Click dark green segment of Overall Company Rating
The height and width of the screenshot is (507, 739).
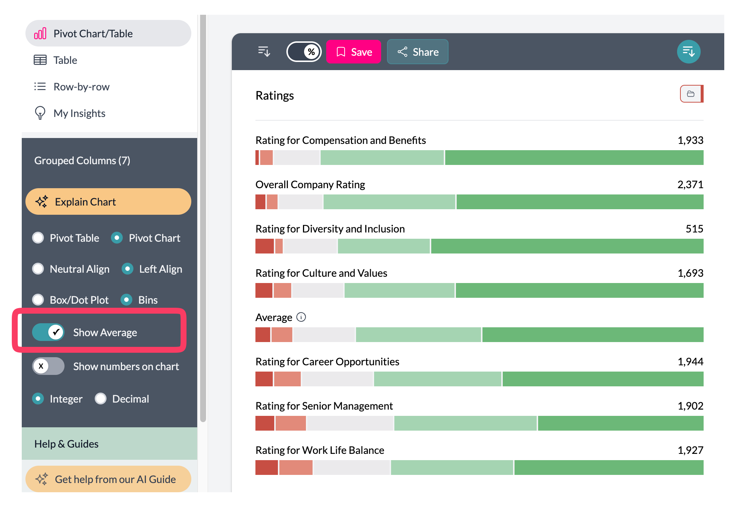click(579, 202)
